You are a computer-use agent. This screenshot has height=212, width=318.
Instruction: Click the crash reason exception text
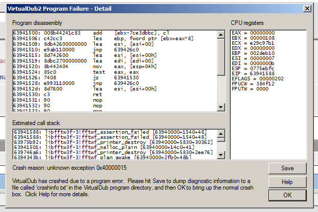point(69,168)
